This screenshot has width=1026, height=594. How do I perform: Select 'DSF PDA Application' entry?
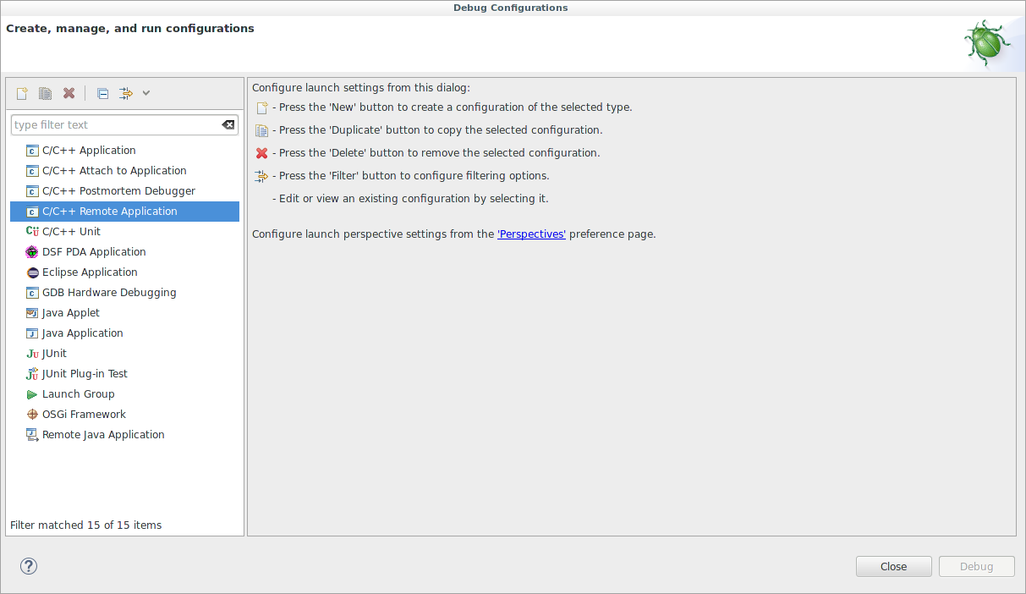94,252
